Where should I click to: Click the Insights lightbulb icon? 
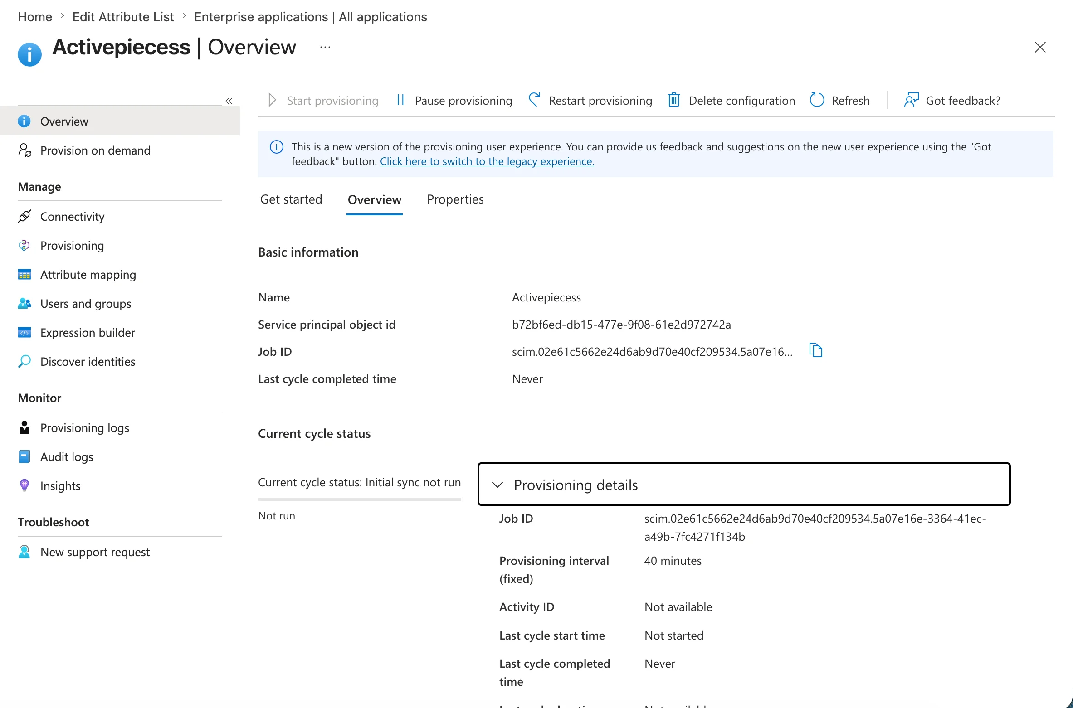24,485
